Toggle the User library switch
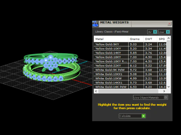Image resolution: width=181 pixels, height=135 pixels. click(x=164, y=32)
